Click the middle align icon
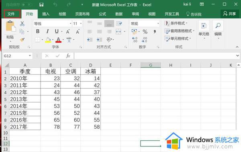Viewport: 241px width, 152px height. 100,23
